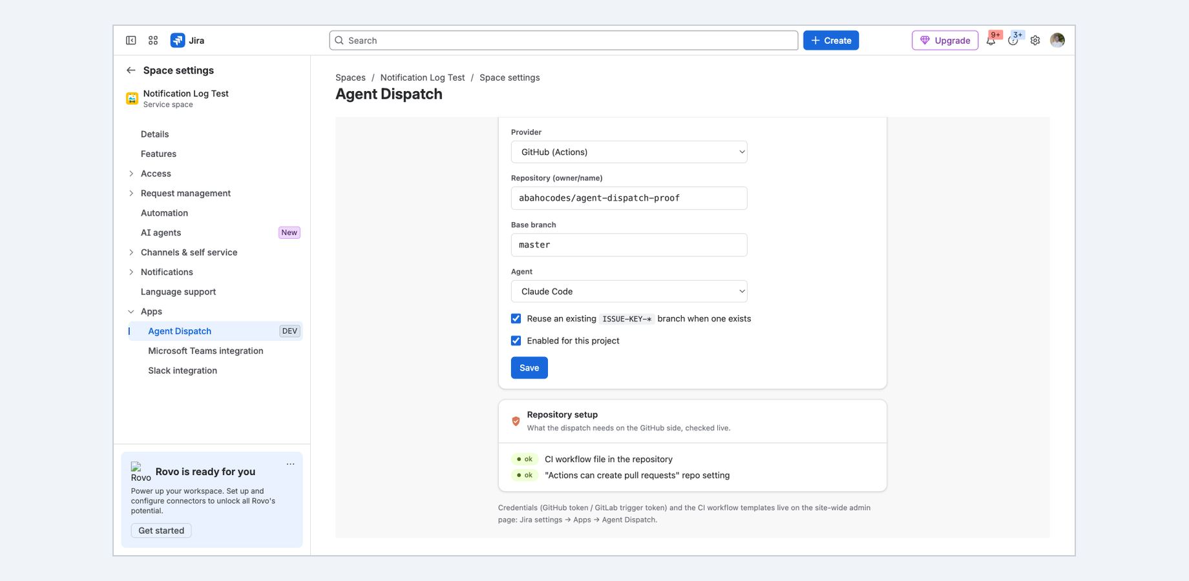Select Agent Dispatch in sidebar
This screenshot has height=581, width=1189.
tap(215, 331)
